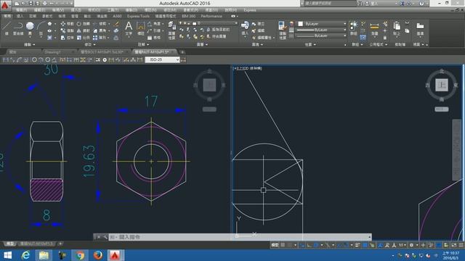Image resolution: width=465 pixels, height=261 pixels.
Task: Click the center mark dimension toolbar icon
Action: 105,59
